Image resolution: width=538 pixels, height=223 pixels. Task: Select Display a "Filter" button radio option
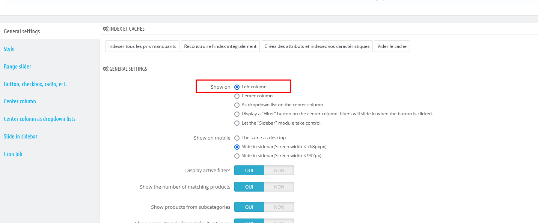(237, 114)
